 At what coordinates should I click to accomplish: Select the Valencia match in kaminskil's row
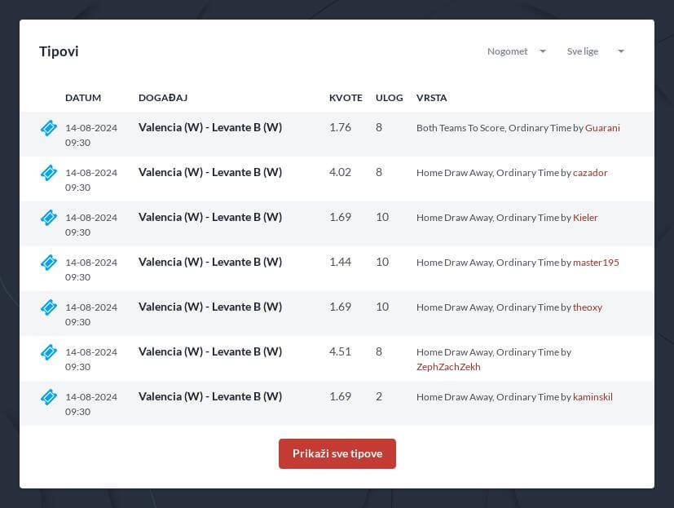pyautogui.click(x=210, y=396)
